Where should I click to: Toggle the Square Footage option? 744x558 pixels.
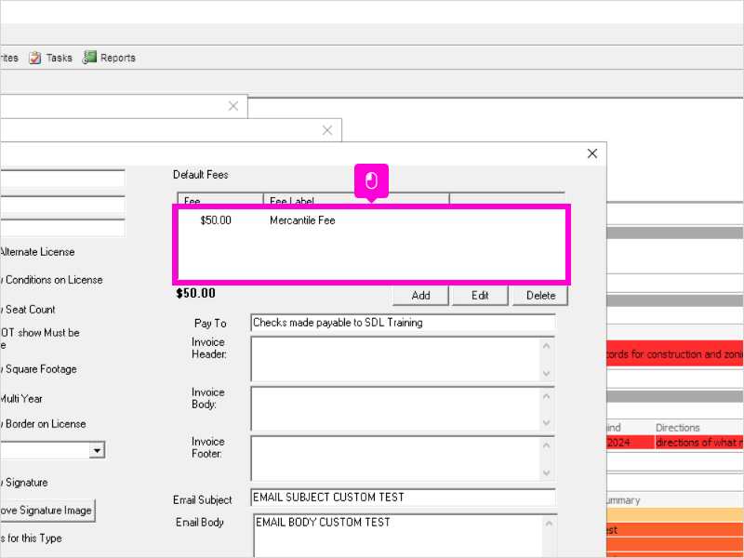[x=38, y=369]
